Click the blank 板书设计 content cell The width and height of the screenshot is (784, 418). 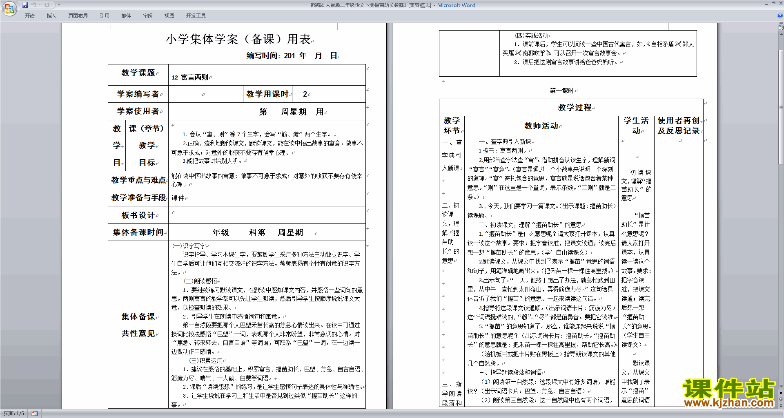click(267, 215)
